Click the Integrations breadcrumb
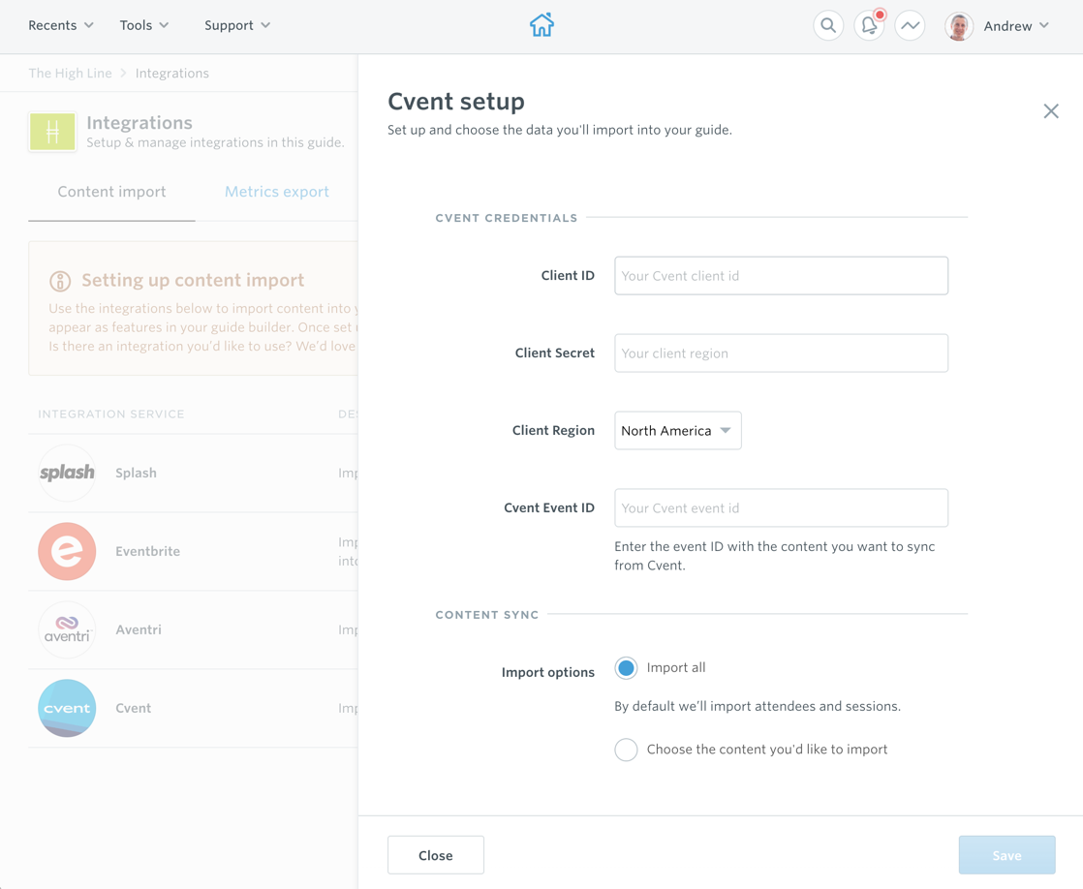Viewport: 1083px width, 889px height. click(172, 74)
